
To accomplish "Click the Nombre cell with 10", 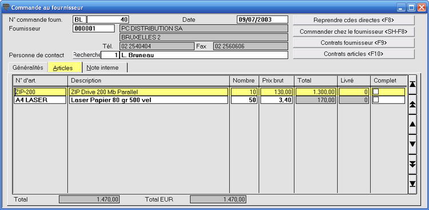I will pyautogui.click(x=244, y=92).
